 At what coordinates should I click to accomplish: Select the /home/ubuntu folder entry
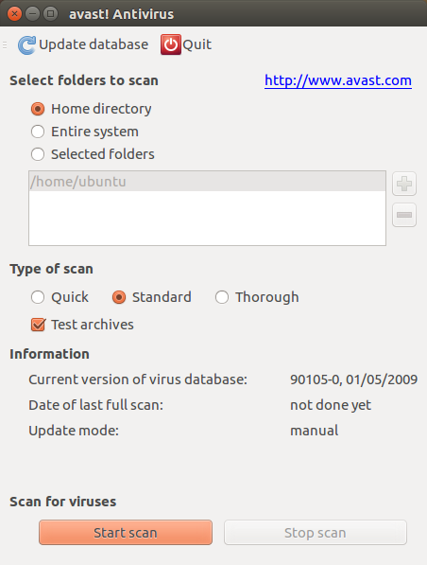(207, 182)
